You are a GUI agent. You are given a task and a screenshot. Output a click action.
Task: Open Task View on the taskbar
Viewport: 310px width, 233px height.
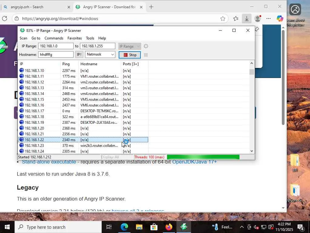click(109, 227)
